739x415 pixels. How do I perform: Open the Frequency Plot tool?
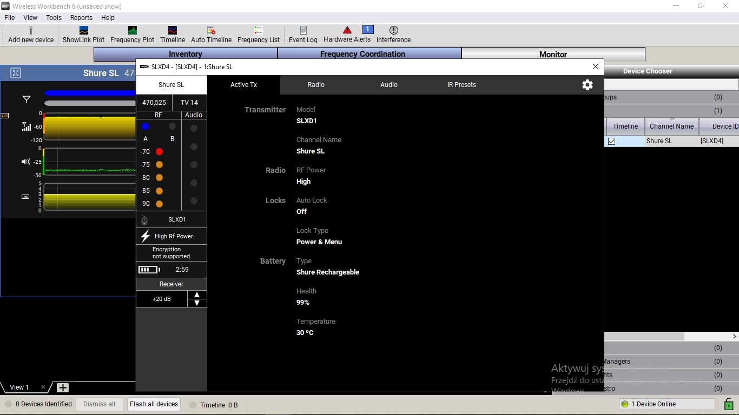[132, 35]
